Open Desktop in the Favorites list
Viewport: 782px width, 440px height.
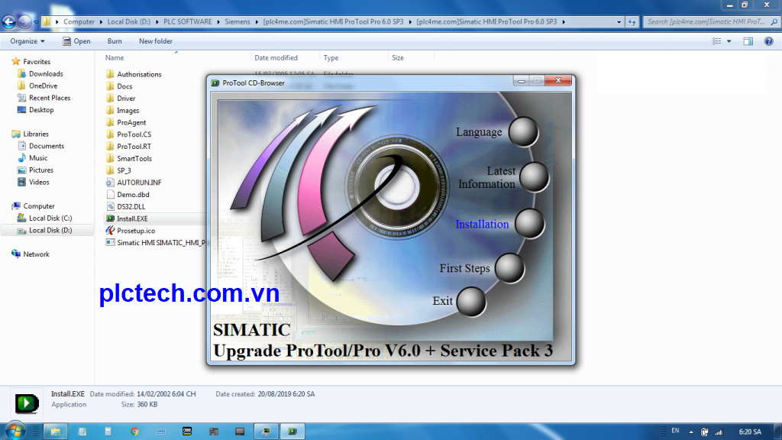click(x=35, y=110)
